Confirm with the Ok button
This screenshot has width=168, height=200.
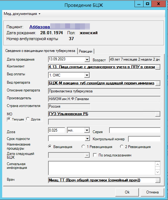pyautogui.click(x=127, y=192)
